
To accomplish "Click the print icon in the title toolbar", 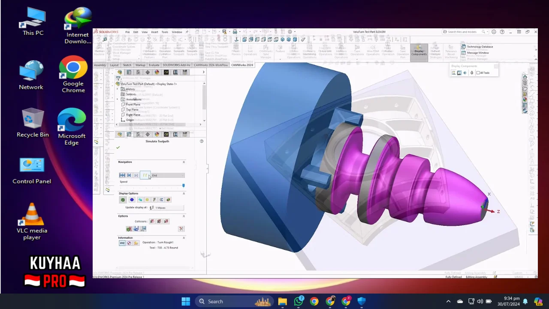I will pyautogui.click(x=235, y=32).
